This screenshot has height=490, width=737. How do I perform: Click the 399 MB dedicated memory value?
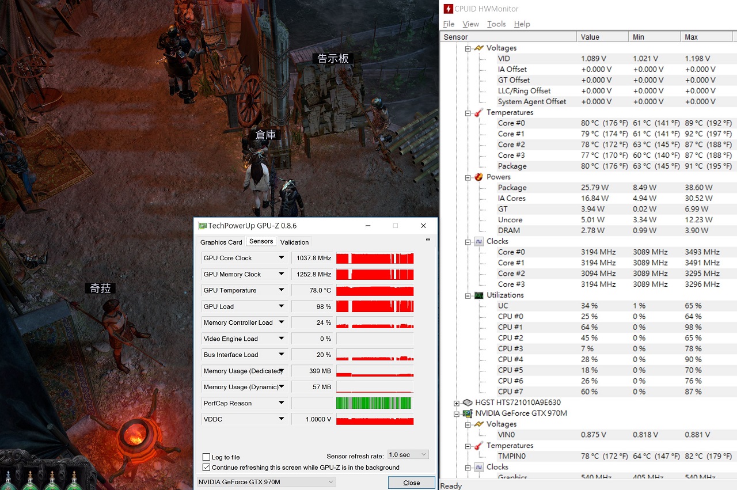click(320, 371)
